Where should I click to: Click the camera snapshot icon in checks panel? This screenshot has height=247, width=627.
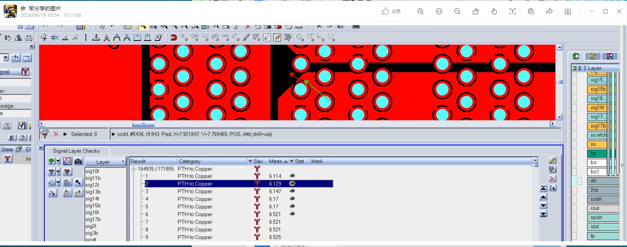(78, 161)
